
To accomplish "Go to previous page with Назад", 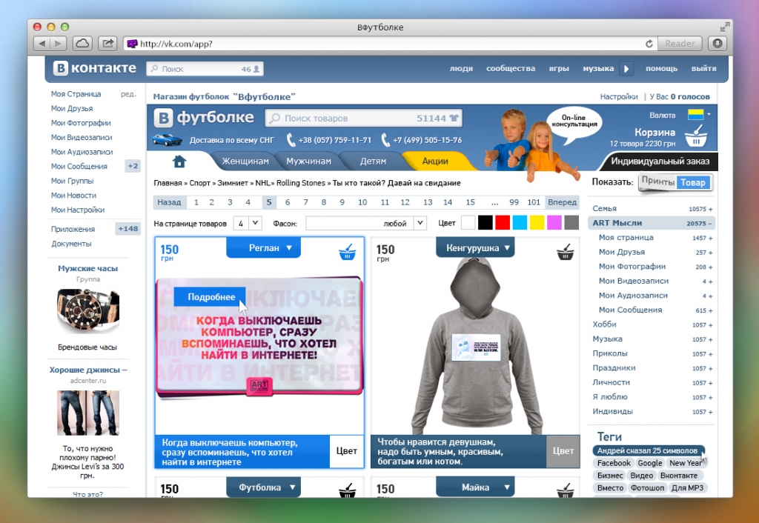I will point(169,202).
